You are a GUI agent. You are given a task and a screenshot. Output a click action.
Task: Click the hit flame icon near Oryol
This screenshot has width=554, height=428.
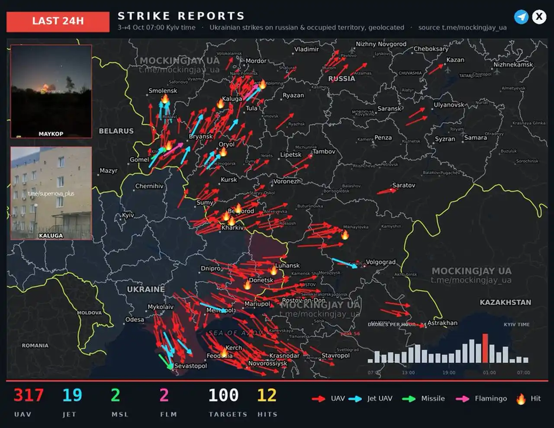[223, 152]
